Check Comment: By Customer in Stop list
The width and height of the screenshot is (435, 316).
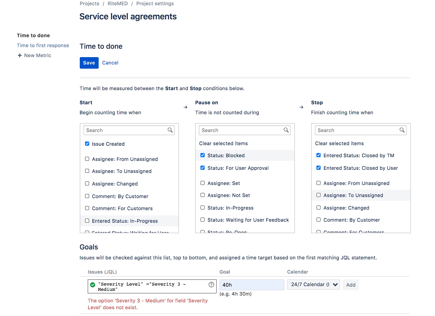pos(319,220)
